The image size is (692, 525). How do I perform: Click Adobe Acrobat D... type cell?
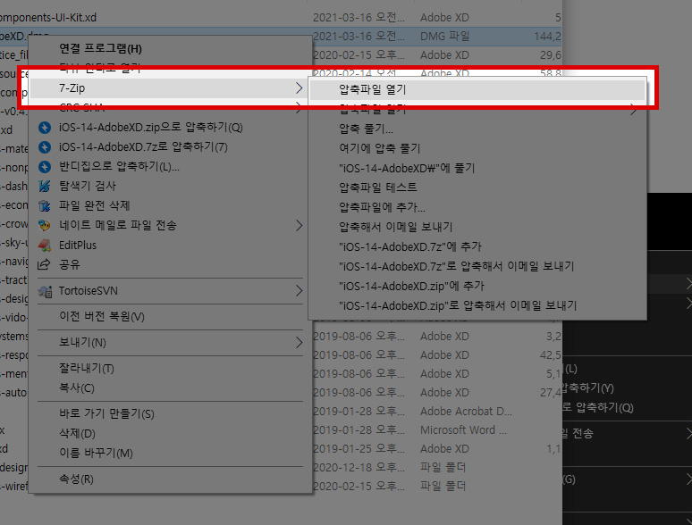[x=466, y=412]
